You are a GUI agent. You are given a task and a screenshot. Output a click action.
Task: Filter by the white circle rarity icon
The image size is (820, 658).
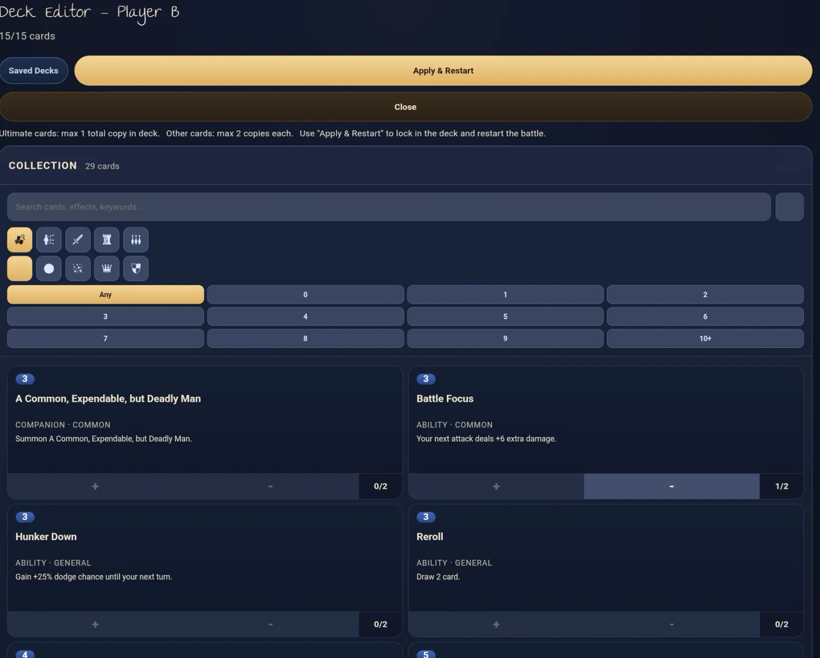(x=49, y=268)
